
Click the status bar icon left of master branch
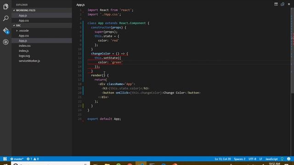tap(5, 159)
